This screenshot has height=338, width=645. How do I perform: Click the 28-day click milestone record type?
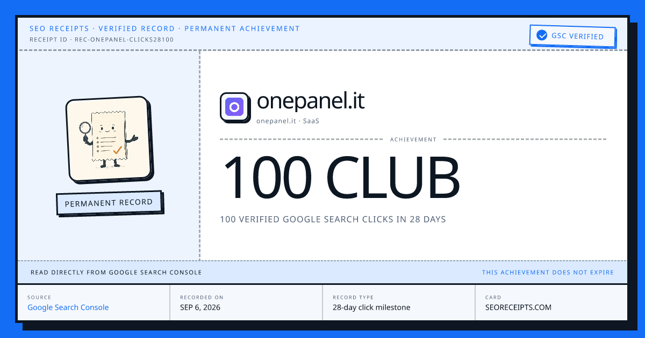[x=371, y=307]
